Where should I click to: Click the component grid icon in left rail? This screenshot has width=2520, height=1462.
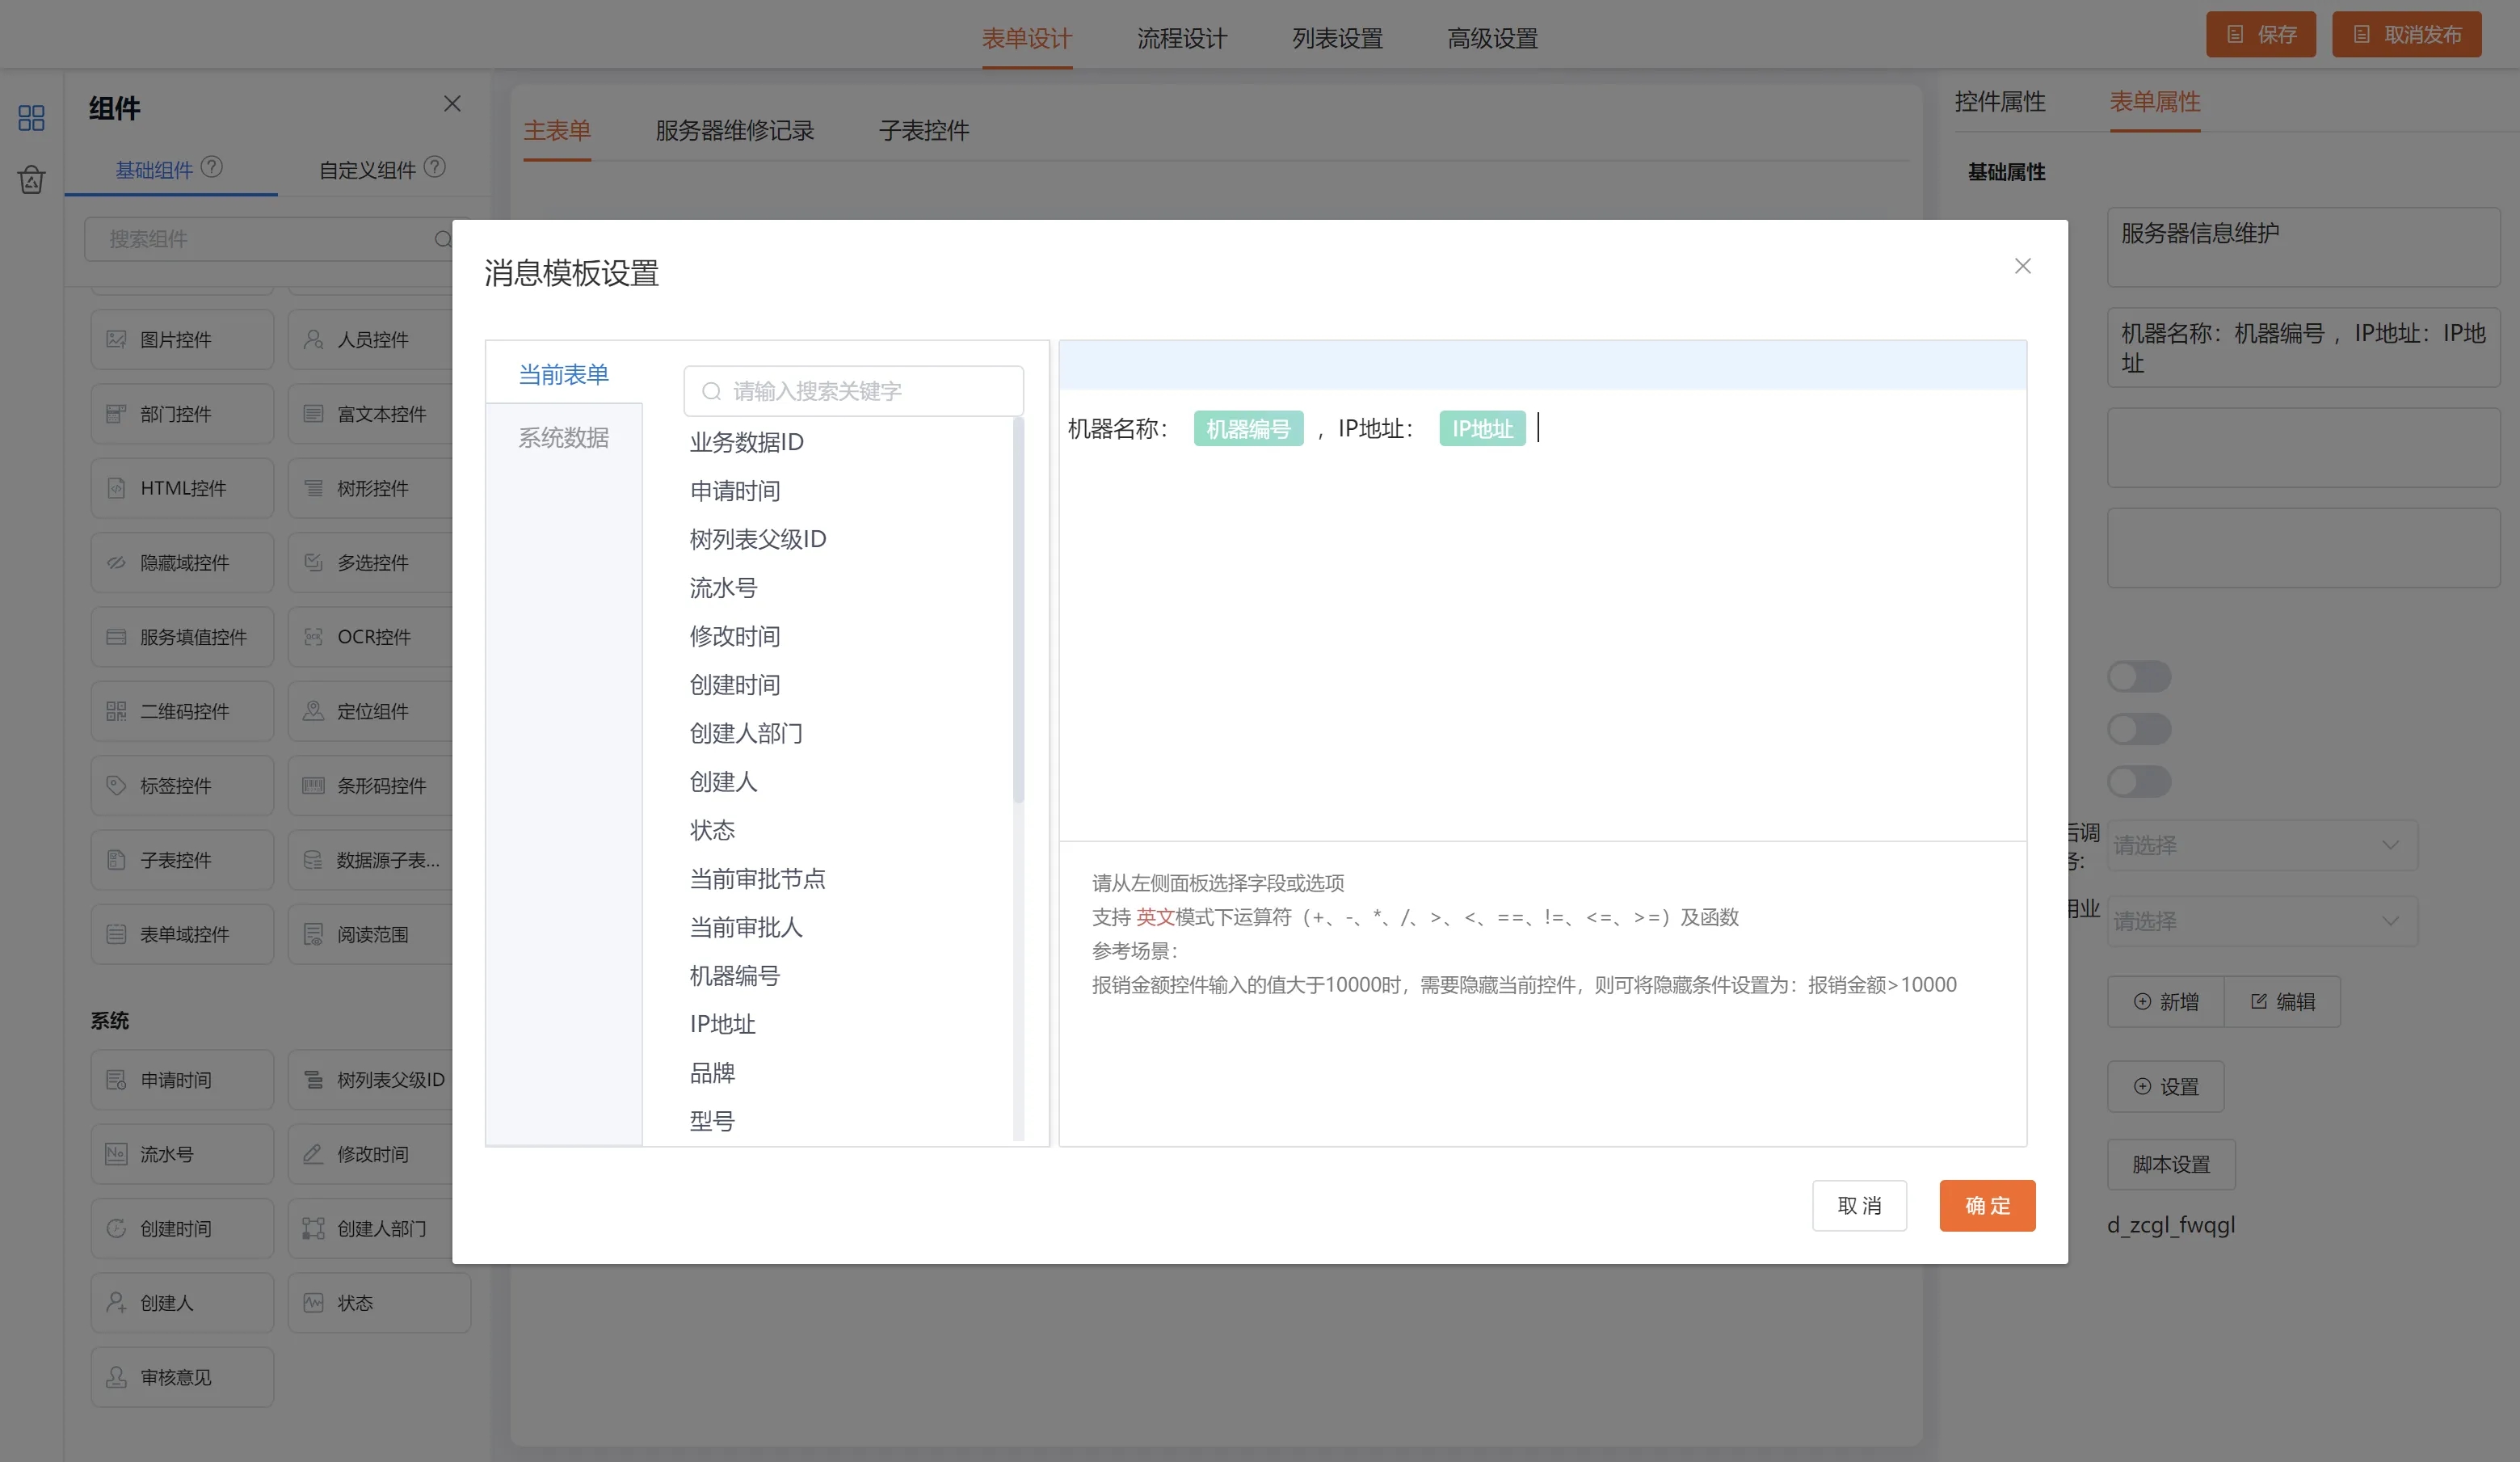pyautogui.click(x=31, y=118)
